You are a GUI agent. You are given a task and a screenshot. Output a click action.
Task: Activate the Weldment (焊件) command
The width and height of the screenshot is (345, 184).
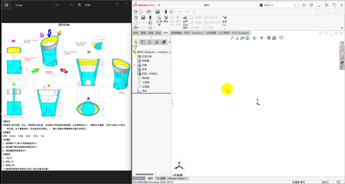[x=166, y=19]
